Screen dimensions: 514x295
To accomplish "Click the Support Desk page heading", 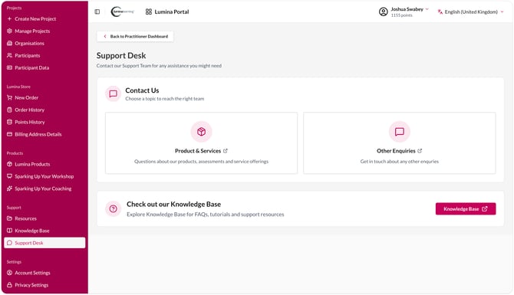I will coord(121,56).
